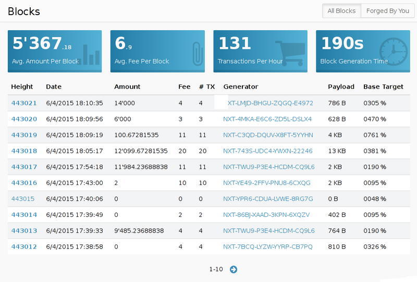Click the Height column header
The width and height of the screenshot is (417, 282).
click(x=22, y=87)
